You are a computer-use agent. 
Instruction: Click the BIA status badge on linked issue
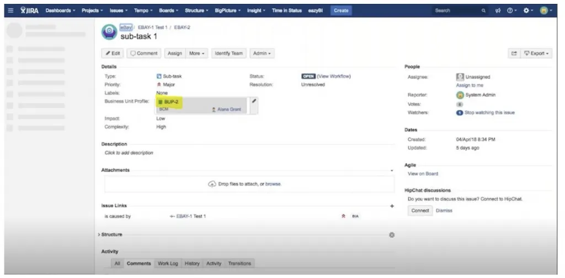[355, 216]
